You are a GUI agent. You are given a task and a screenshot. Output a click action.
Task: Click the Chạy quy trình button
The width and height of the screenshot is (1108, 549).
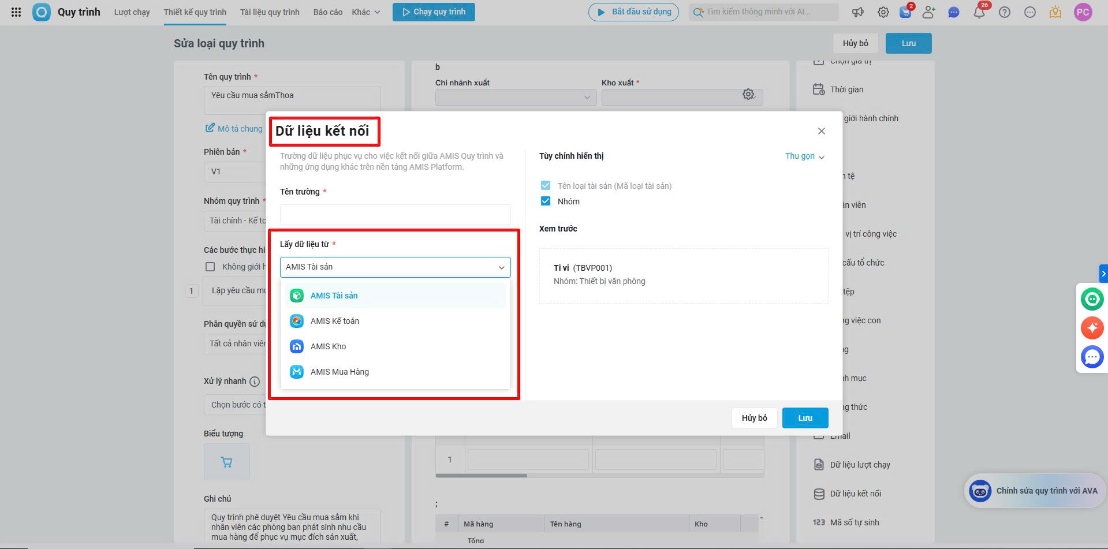(434, 12)
